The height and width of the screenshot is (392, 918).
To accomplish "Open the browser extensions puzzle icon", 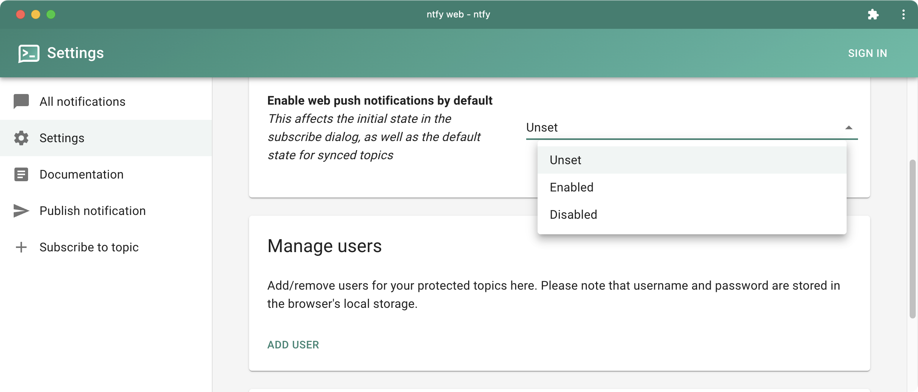I will click(873, 14).
